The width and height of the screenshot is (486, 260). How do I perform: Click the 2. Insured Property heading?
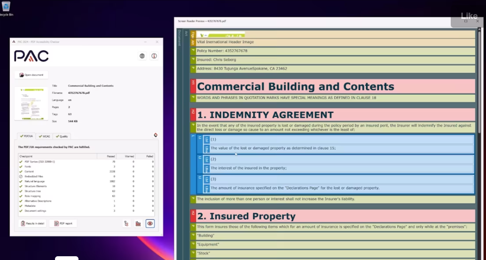click(246, 216)
